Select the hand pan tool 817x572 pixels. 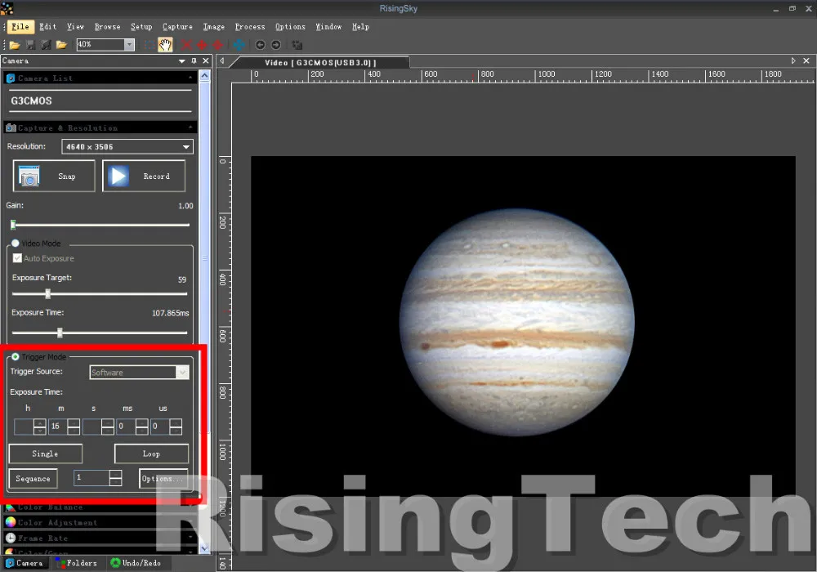tap(165, 45)
